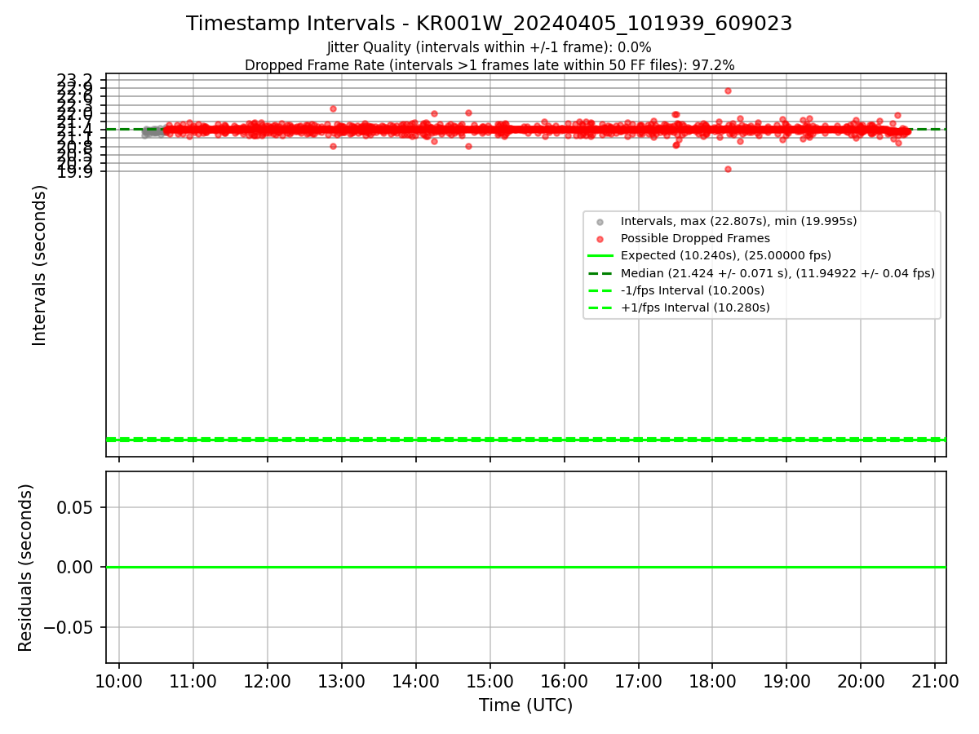Click legend entry 'Possible Dropped Frames'
Image resolution: width=979 pixels, height=734 pixels.
[695, 238]
